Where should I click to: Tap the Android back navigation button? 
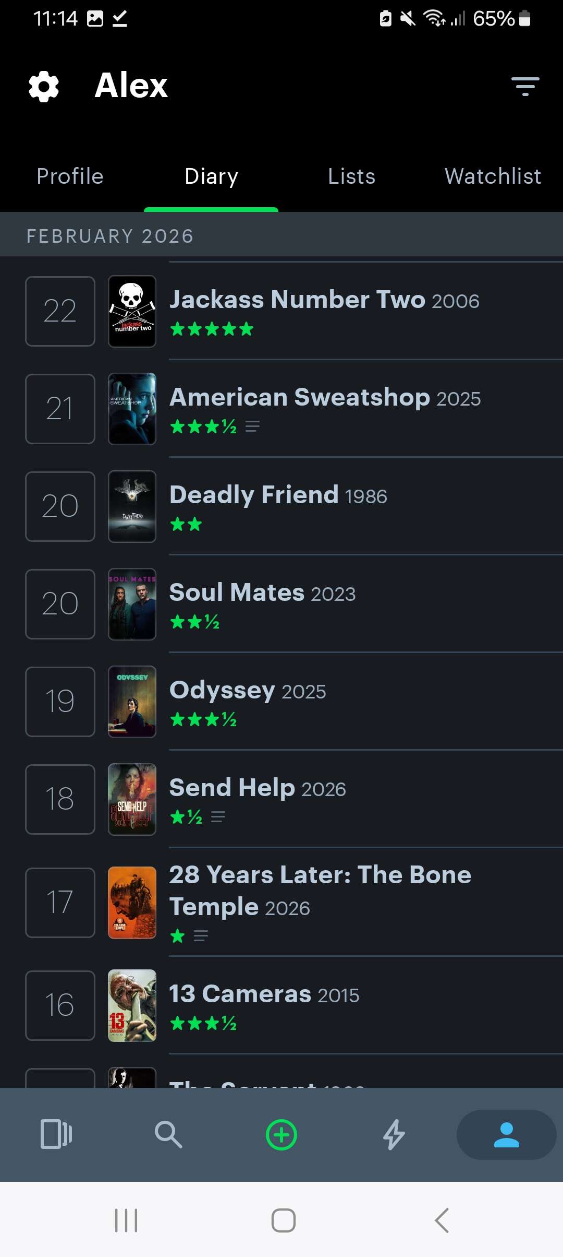click(440, 1220)
